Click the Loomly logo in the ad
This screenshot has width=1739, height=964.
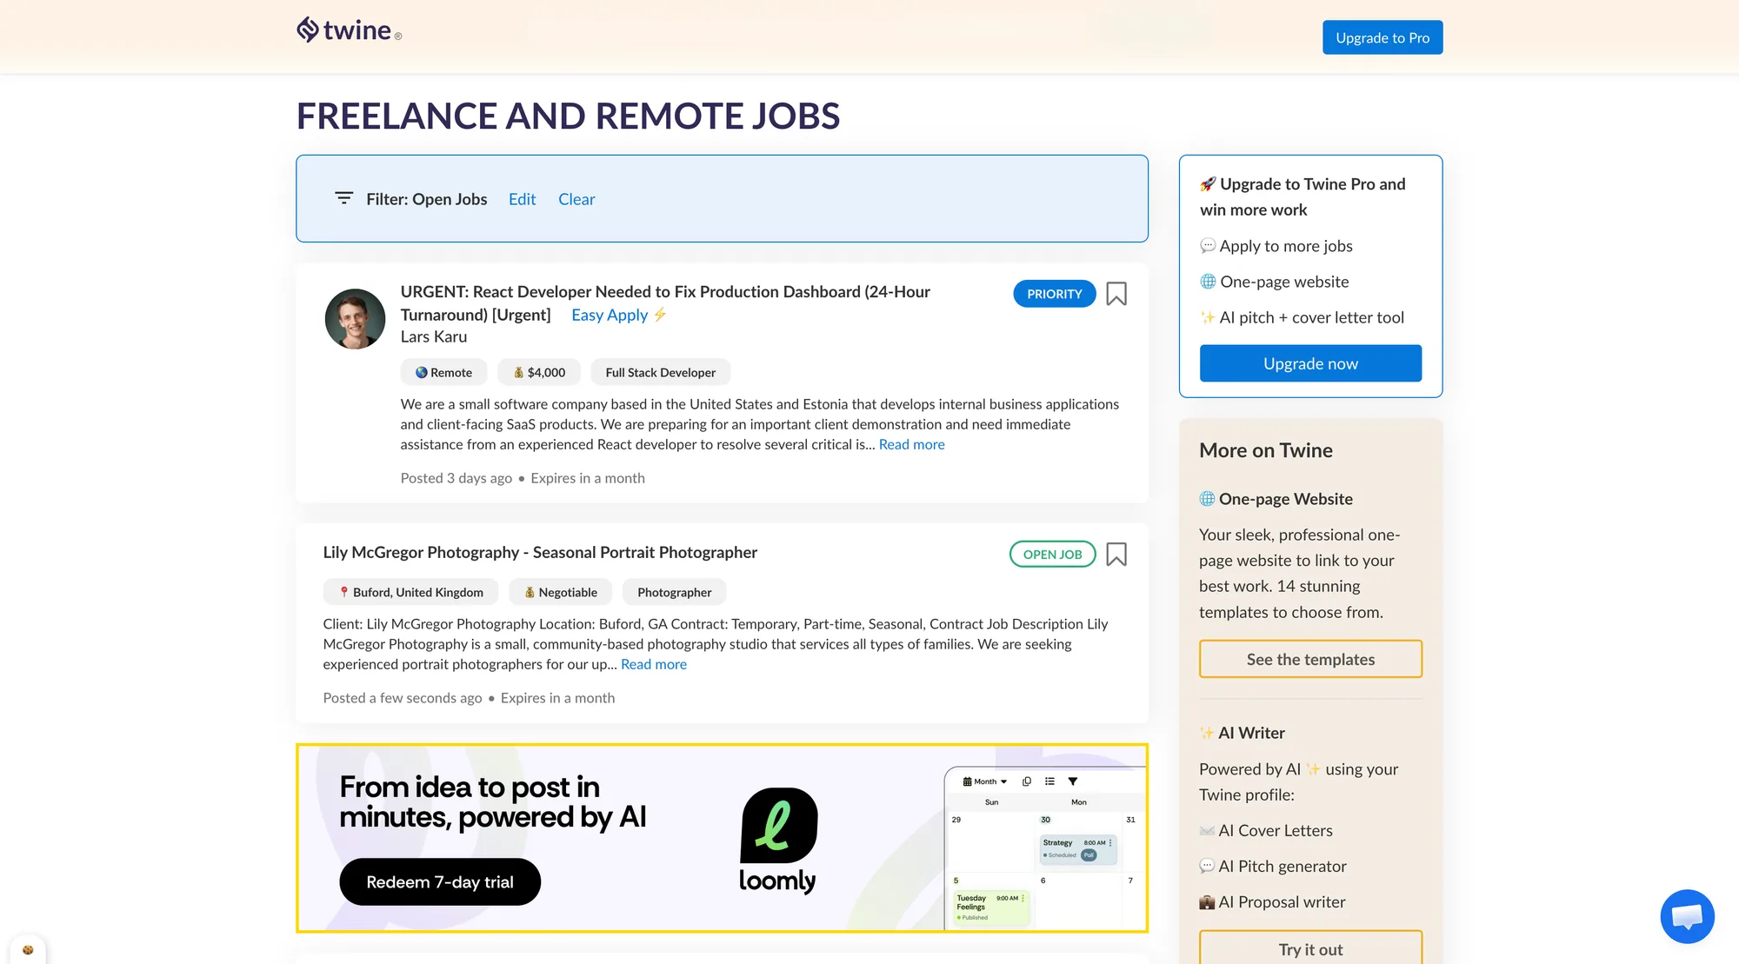[x=778, y=841]
